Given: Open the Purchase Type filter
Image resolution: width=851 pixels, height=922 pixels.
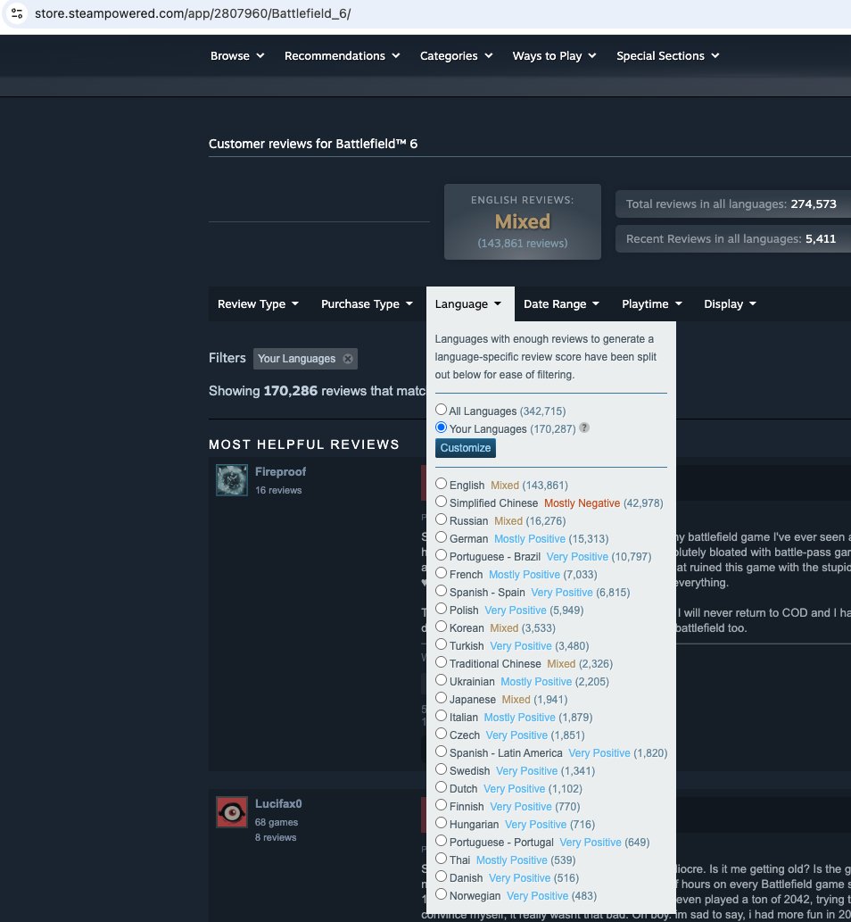Looking at the screenshot, I should click(367, 304).
